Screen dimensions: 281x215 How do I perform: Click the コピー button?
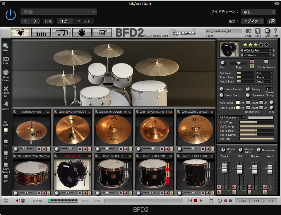(65, 21)
